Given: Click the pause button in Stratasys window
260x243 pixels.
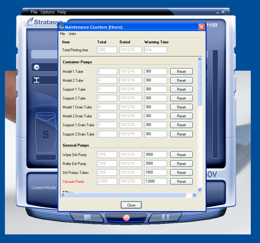Looking at the screenshot, I should tap(165, 217).
